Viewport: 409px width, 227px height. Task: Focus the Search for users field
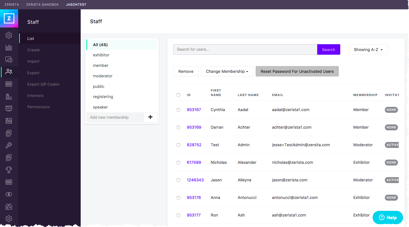pos(245,50)
